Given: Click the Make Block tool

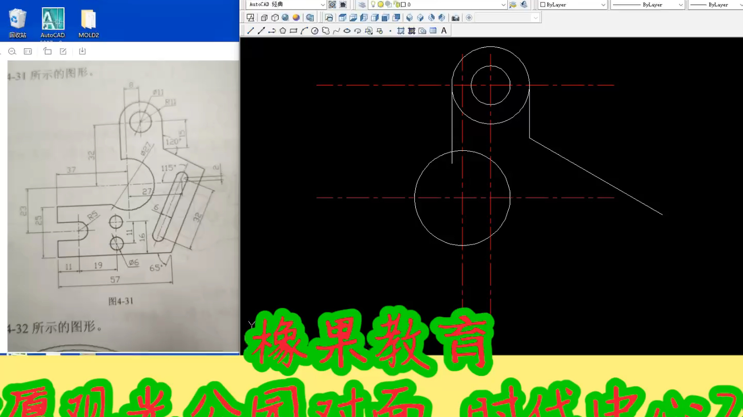Looking at the screenshot, I should [380, 31].
